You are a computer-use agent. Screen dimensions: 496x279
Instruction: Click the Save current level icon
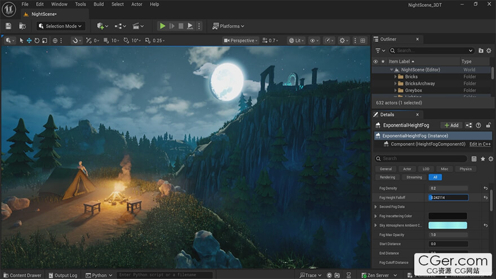8,26
